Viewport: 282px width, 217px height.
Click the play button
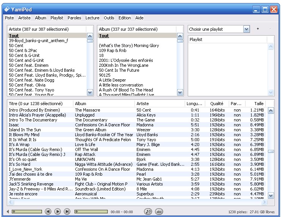pyautogui.click(x=57, y=212)
